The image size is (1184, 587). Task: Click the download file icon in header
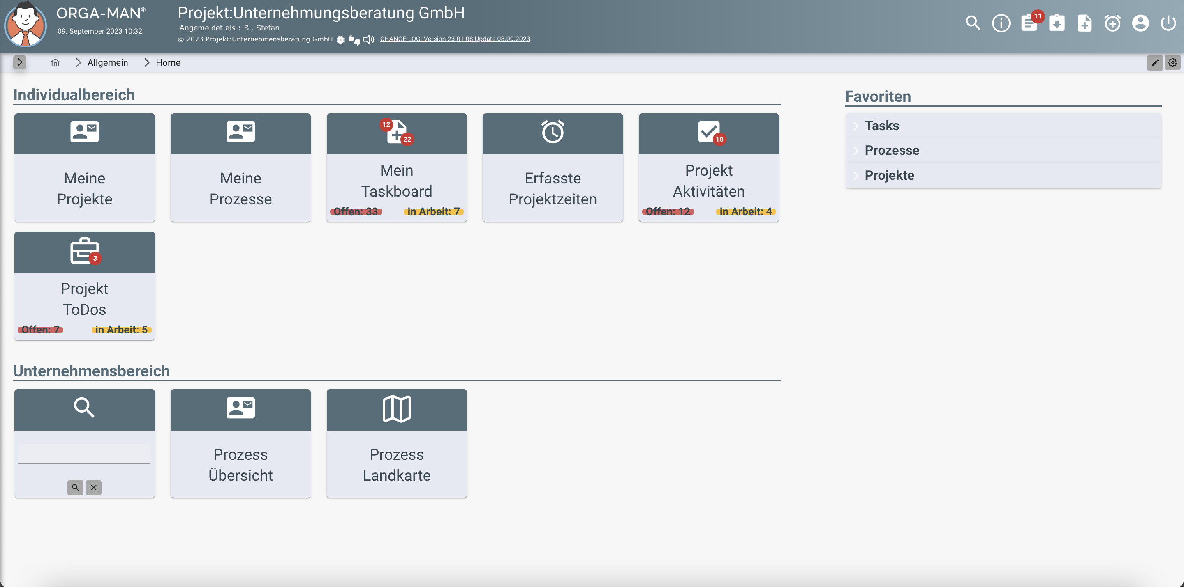pos(1057,23)
